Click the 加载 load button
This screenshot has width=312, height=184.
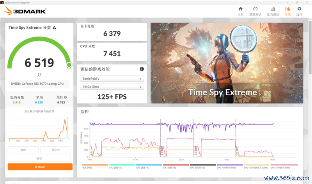(x=23, y=150)
